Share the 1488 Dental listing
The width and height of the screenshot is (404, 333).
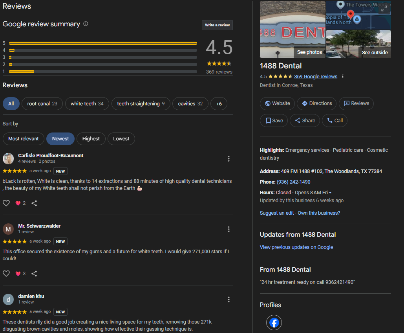coord(305,120)
